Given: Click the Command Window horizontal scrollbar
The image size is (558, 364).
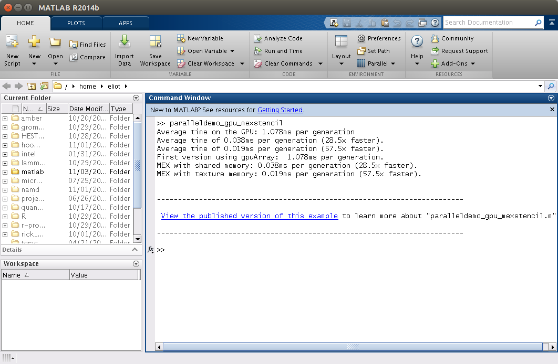Looking at the screenshot, I should pos(353,347).
